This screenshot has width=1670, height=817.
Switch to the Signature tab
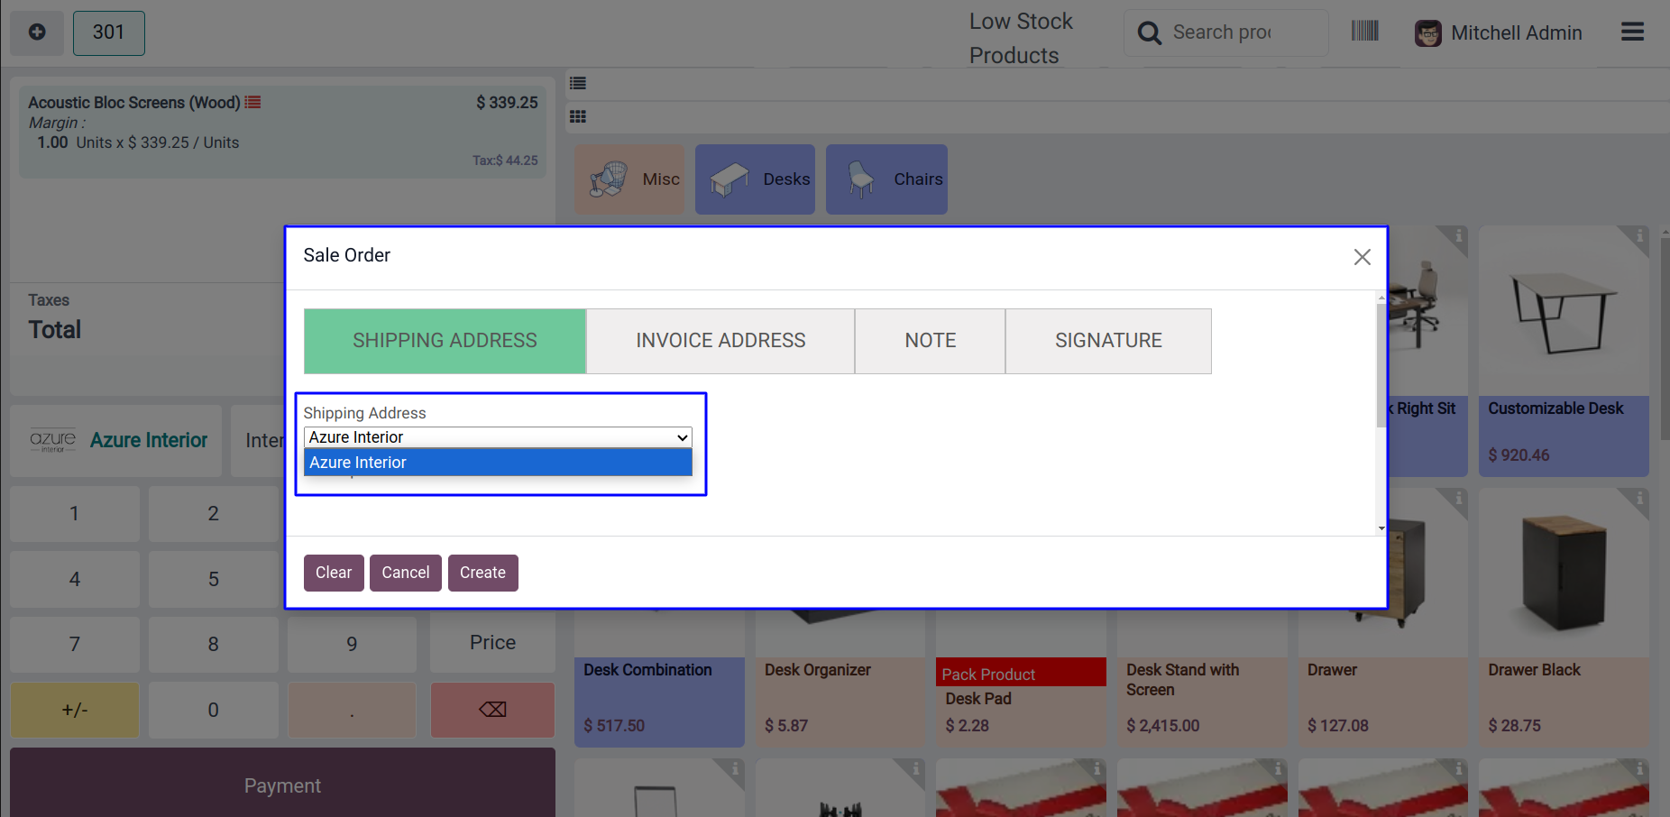[x=1108, y=341]
